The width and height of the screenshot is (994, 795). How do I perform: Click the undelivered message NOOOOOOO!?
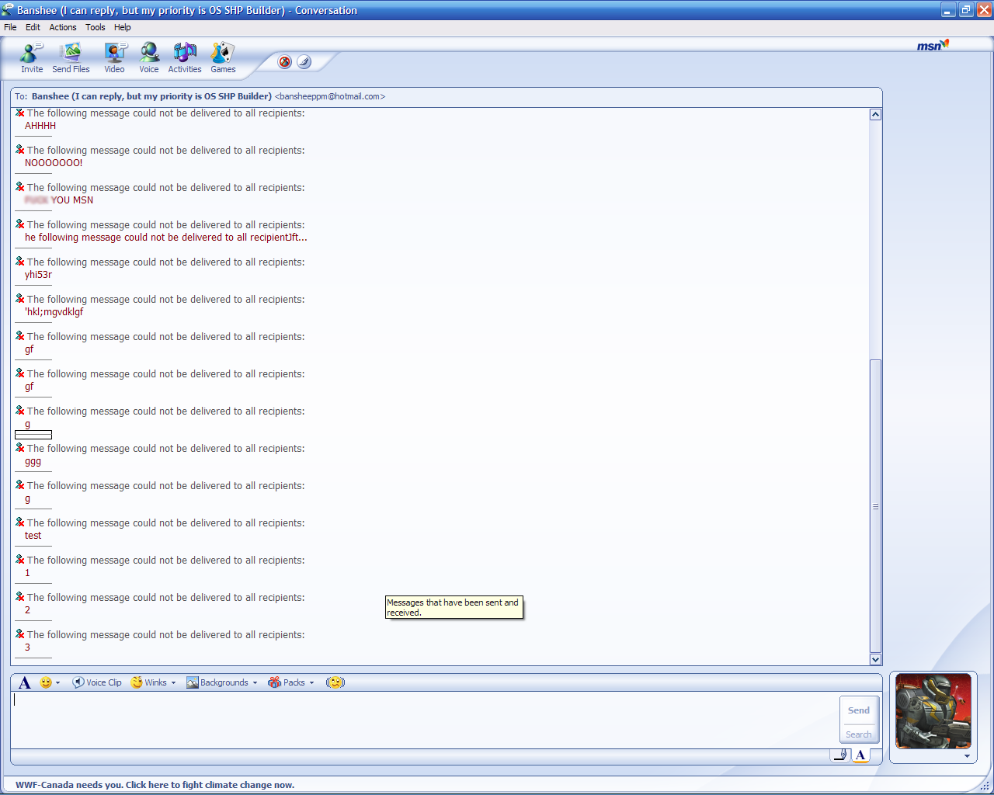[54, 162]
